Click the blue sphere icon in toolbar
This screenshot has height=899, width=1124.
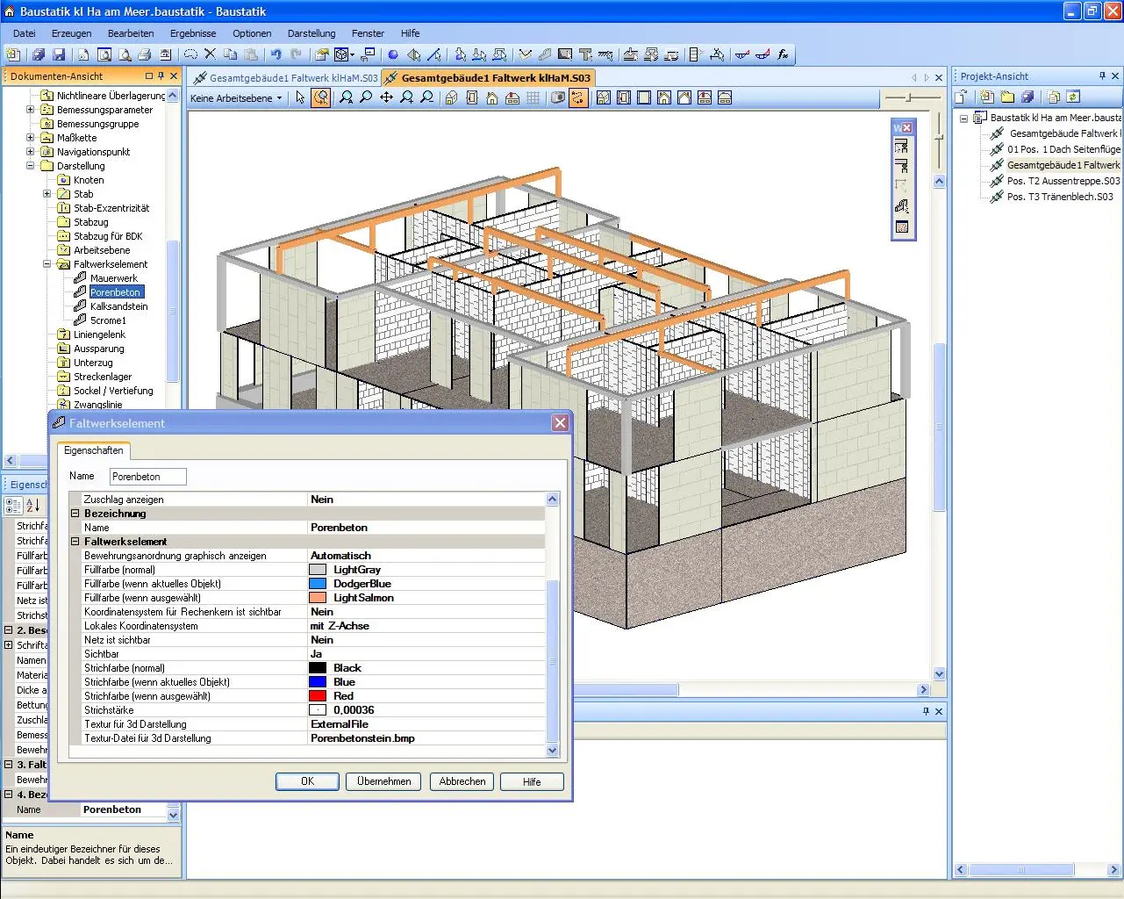coord(393,54)
